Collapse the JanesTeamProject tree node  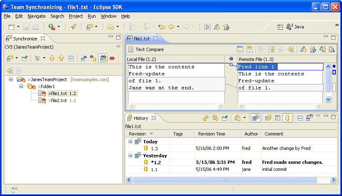11,79
